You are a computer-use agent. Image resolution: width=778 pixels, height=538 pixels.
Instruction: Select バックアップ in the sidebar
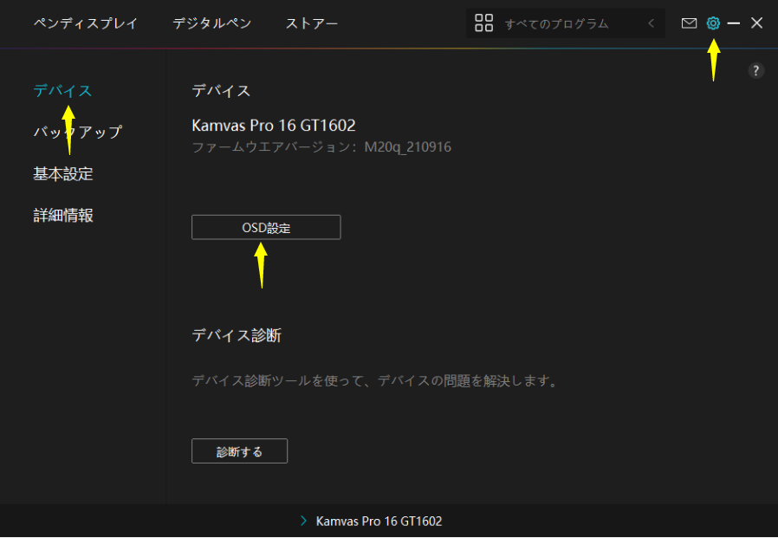pos(77,132)
